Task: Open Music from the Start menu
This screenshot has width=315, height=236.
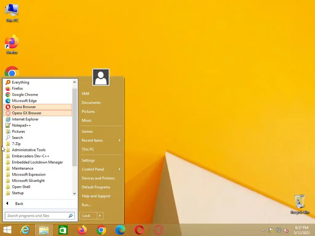Action: (x=101, y=120)
